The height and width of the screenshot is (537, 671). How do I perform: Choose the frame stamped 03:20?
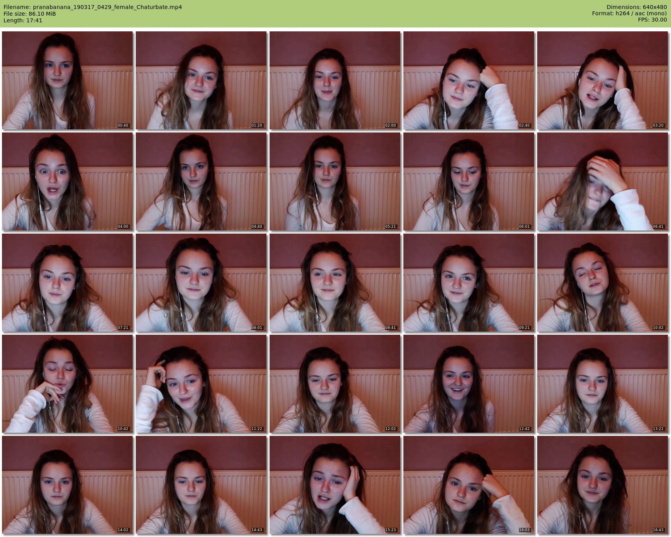pyautogui.click(x=602, y=80)
